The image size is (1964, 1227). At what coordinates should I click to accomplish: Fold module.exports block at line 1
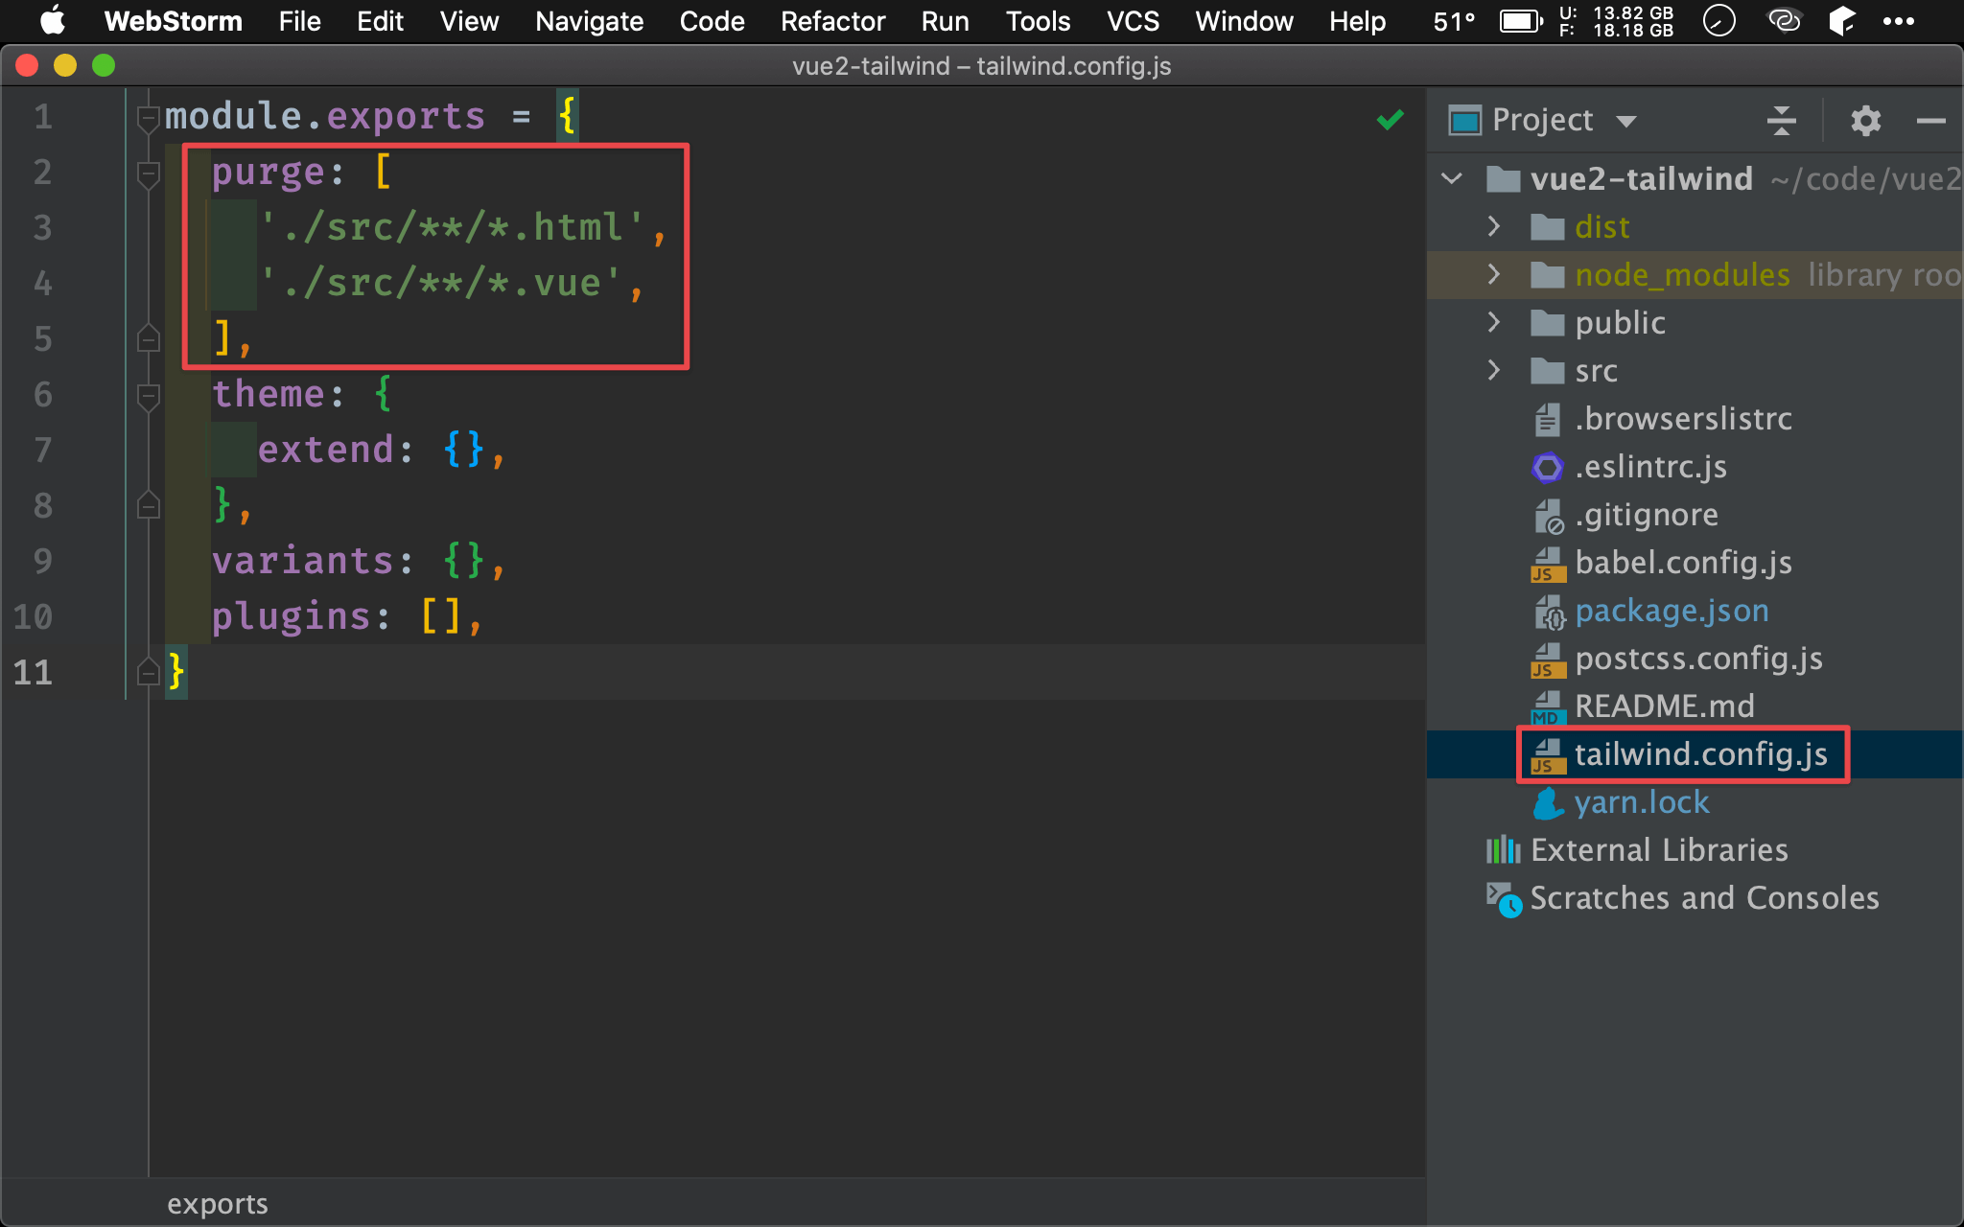(148, 119)
